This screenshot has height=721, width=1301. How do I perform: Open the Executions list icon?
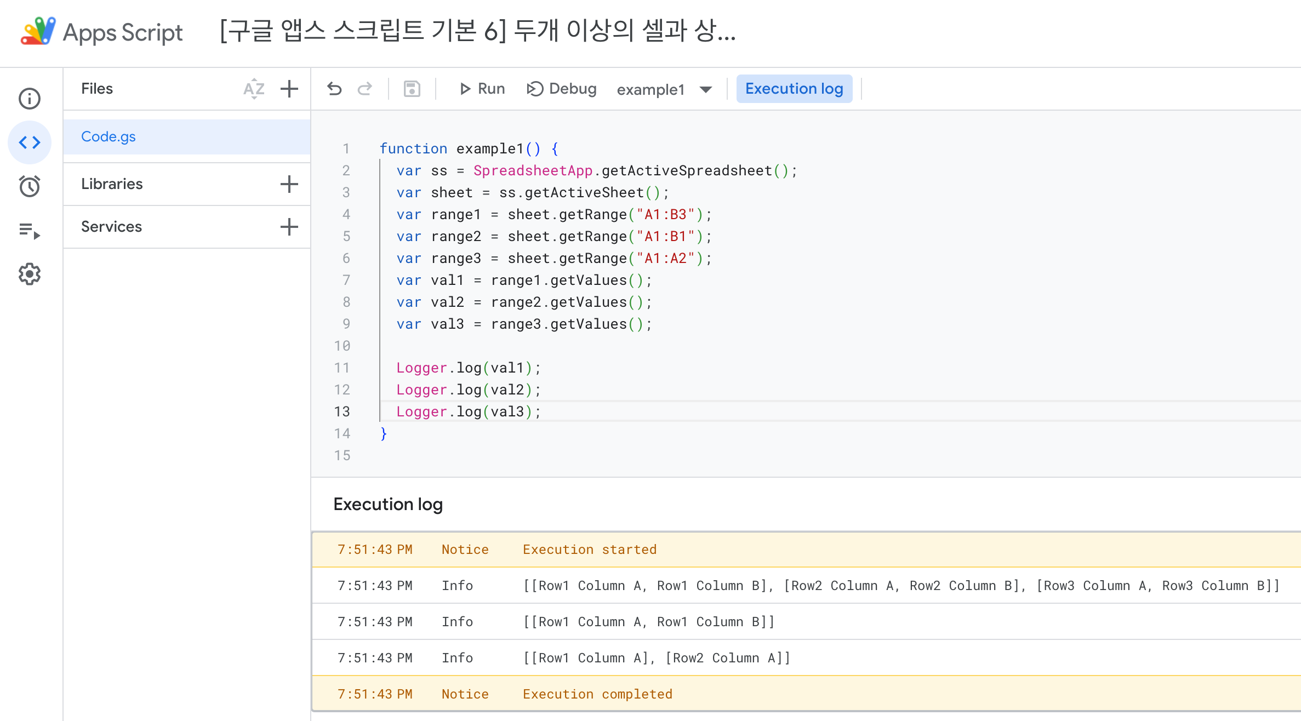click(x=30, y=231)
